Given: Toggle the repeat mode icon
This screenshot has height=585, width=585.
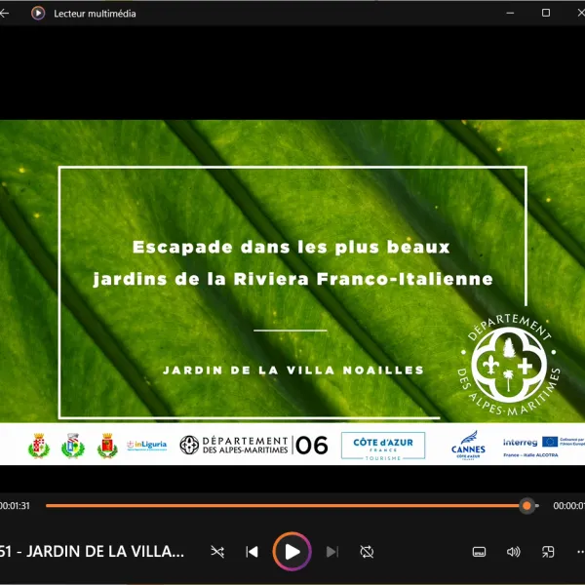Looking at the screenshot, I should [367, 552].
